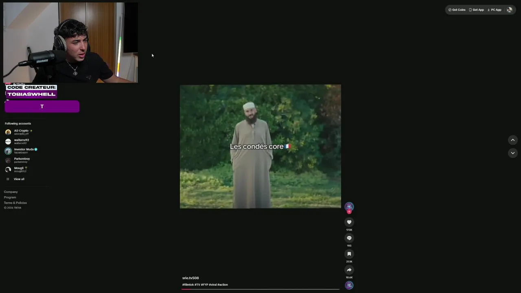The width and height of the screenshot is (521, 293).
Task: Pause the playing video by clicking it
Action: pyautogui.click(x=260, y=146)
